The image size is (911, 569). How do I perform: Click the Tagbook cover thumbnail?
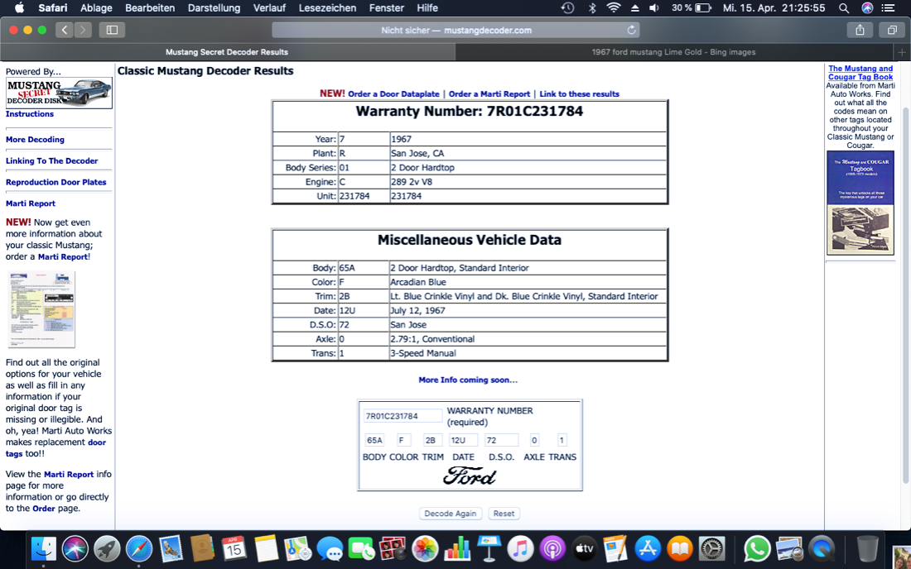pos(860,203)
